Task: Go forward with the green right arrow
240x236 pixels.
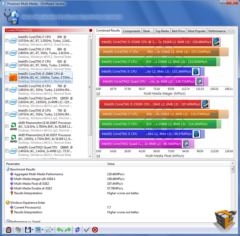Action: [x=68, y=230]
